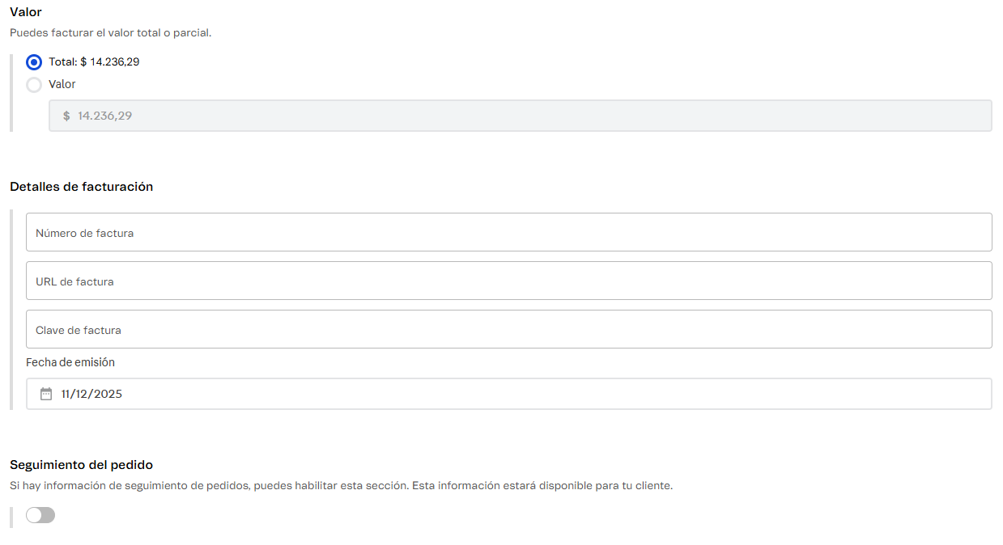Click the Seguimiento del pedido heading
This screenshot has width=1003, height=545.
pos(81,465)
